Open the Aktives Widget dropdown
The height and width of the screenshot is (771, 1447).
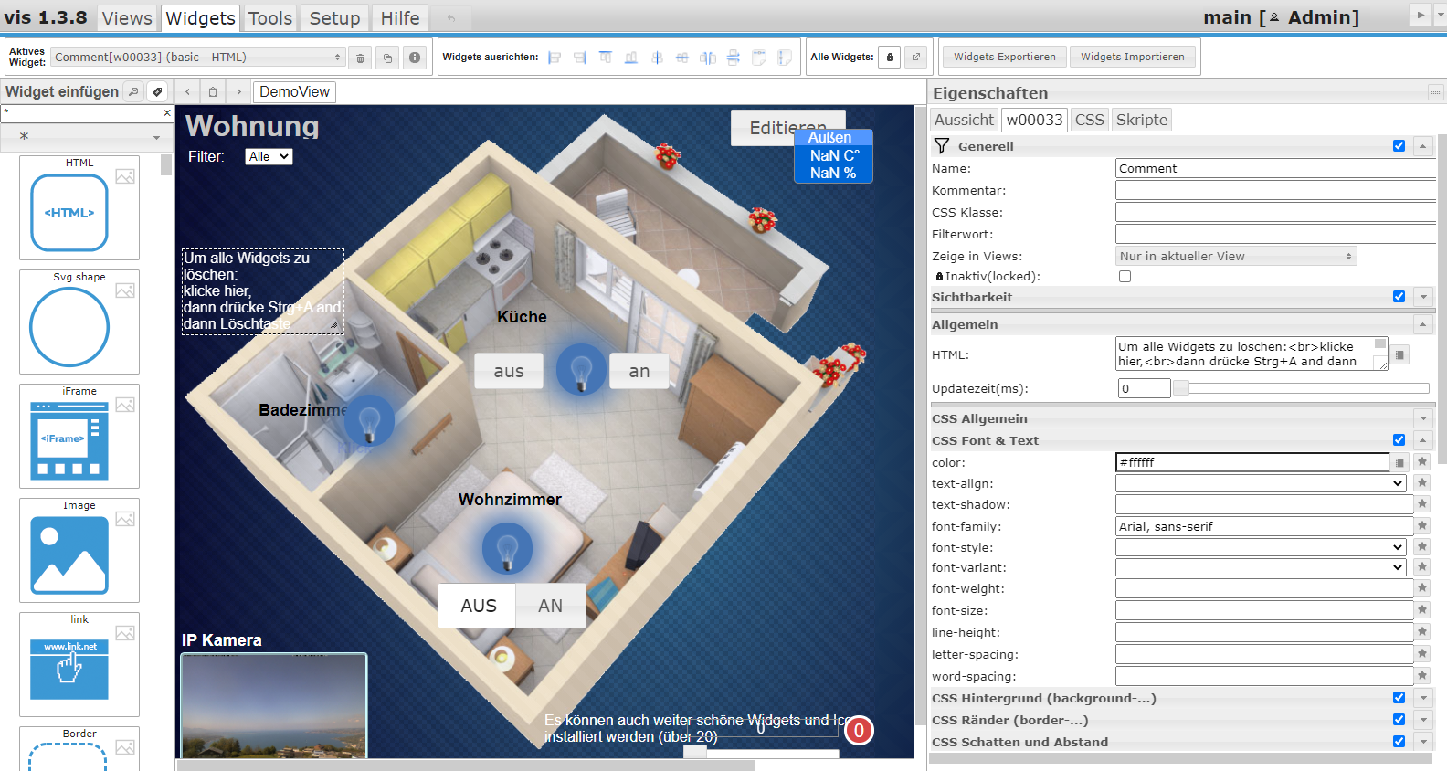click(x=197, y=58)
